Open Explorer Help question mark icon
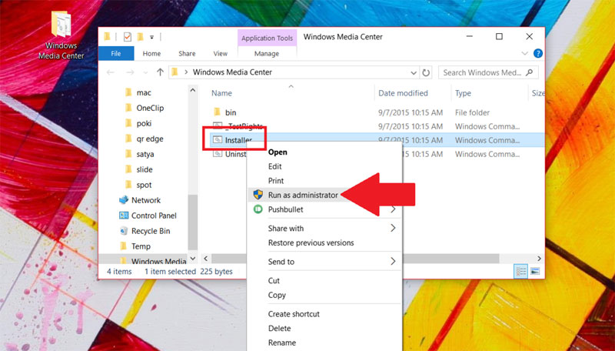The width and height of the screenshot is (615, 351). pyautogui.click(x=537, y=53)
